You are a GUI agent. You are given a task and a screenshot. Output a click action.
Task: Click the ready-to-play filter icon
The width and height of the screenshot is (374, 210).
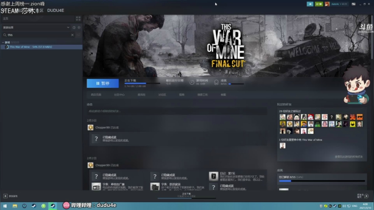tap(79, 28)
